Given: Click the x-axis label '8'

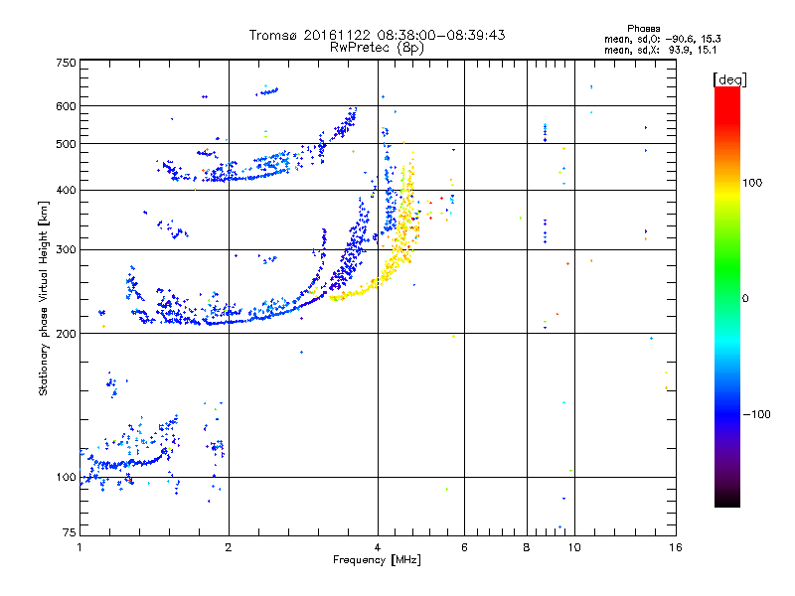Looking at the screenshot, I should (x=527, y=547).
